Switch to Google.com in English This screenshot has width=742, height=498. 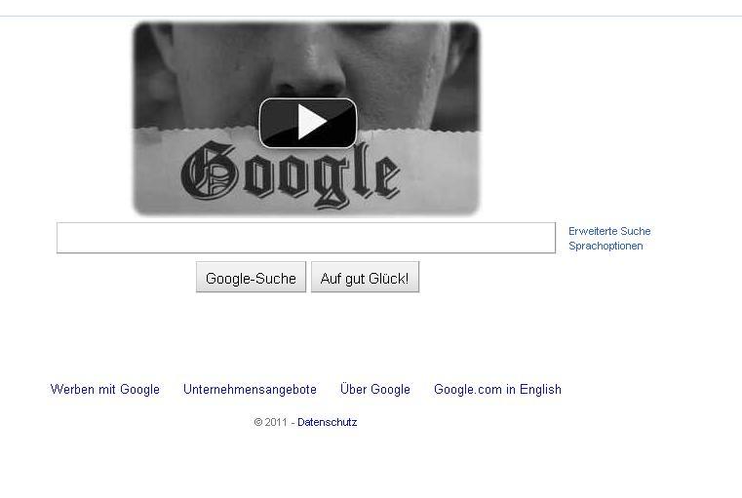click(497, 389)
